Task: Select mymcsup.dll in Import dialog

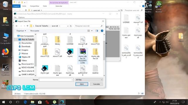Action: point(70,71)
